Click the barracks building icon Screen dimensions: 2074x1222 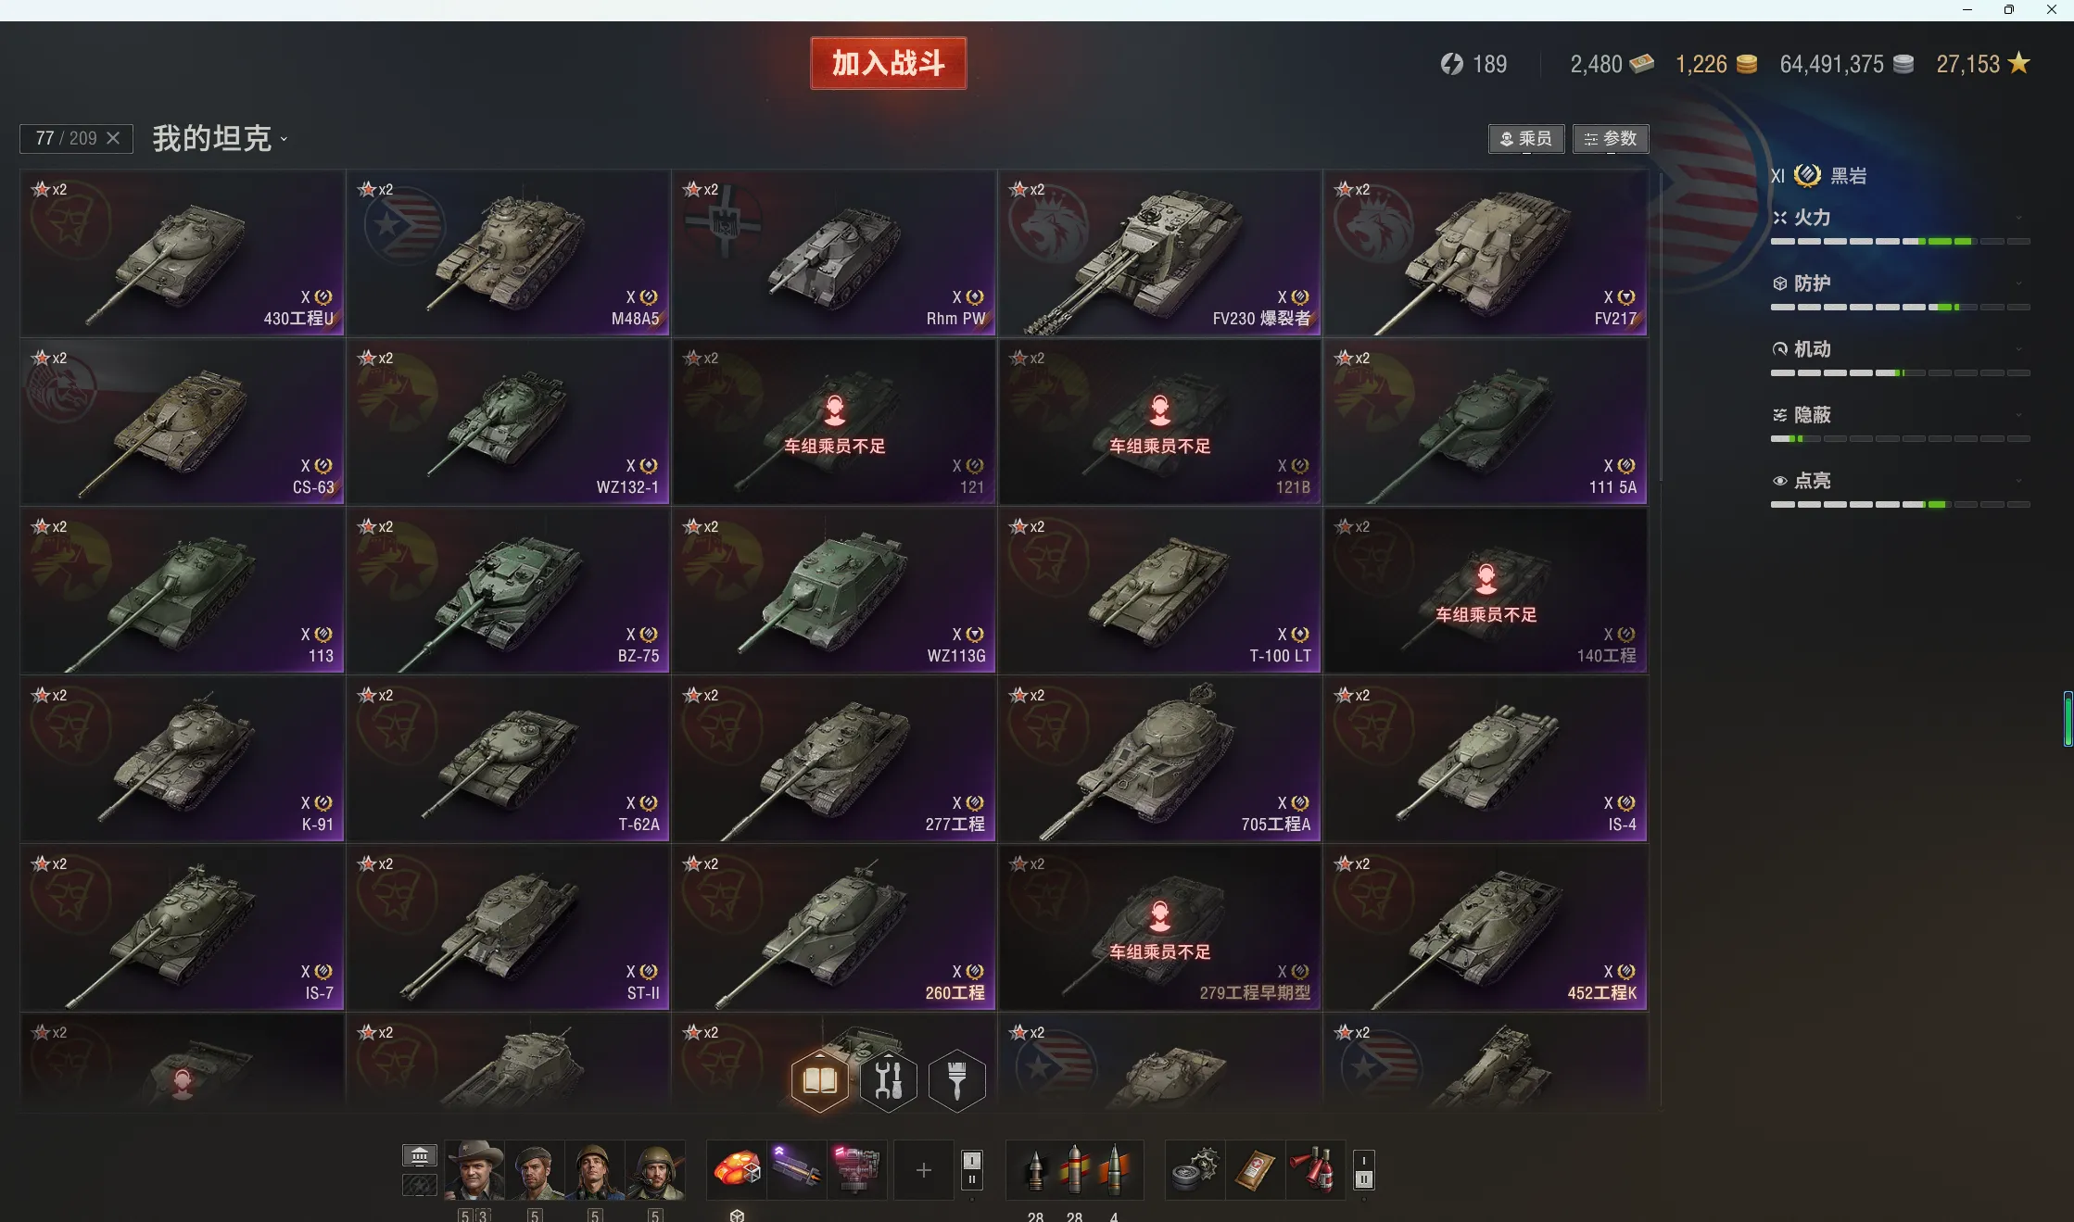420,1155
